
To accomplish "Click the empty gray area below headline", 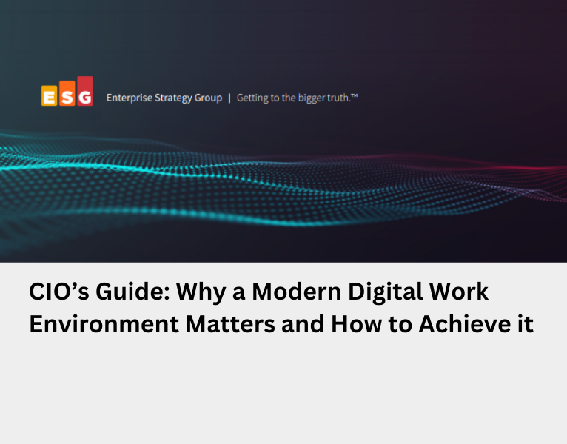I will pyautogui.click(x=283, y=392).
